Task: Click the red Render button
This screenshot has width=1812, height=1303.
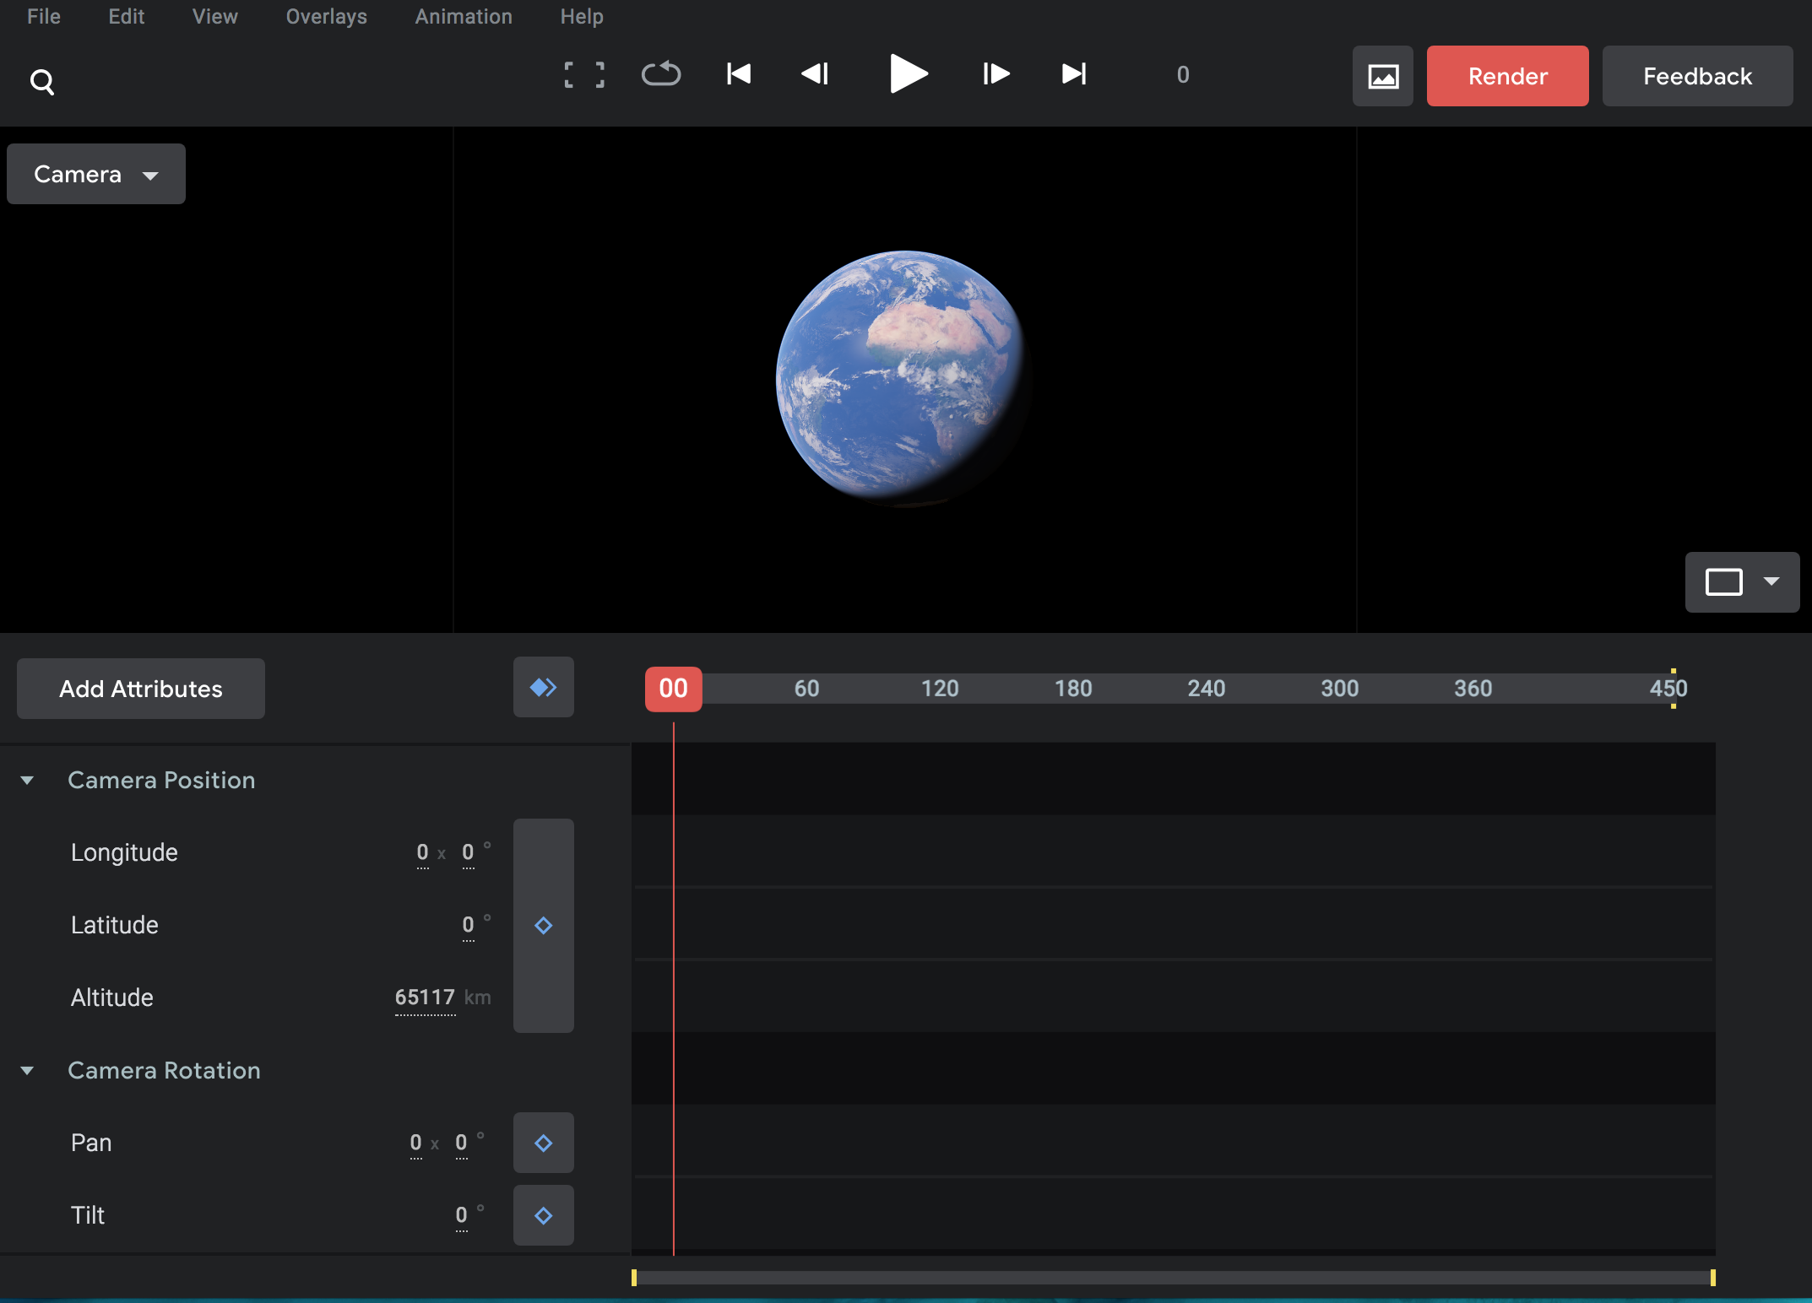Action: (x=1507, y=76)
